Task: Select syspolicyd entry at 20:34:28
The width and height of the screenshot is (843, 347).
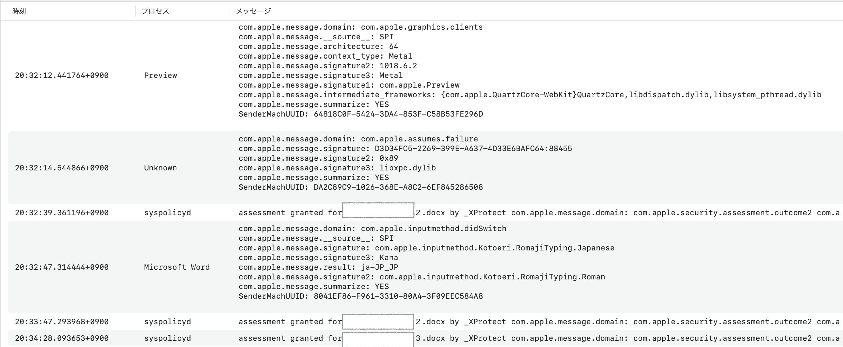Action: tap(167, 338)
